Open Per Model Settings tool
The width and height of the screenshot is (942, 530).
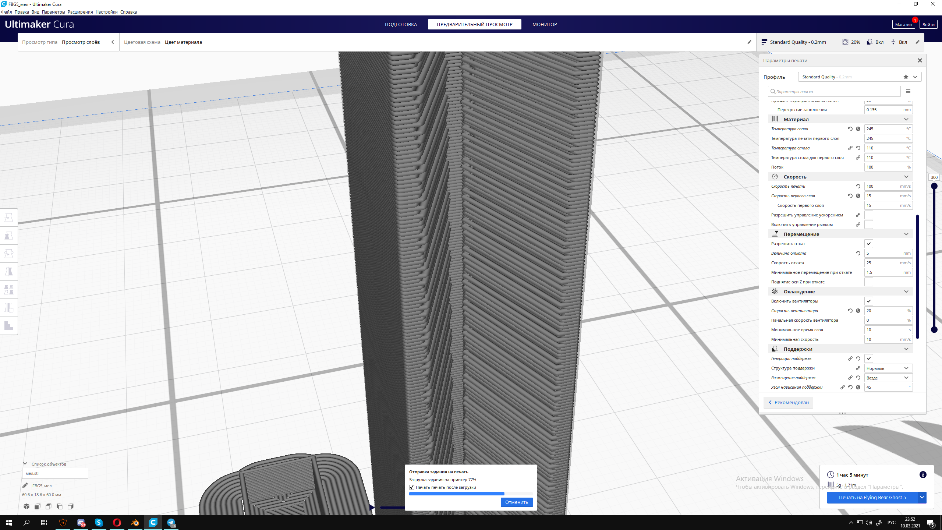click(x=9, y=290)
